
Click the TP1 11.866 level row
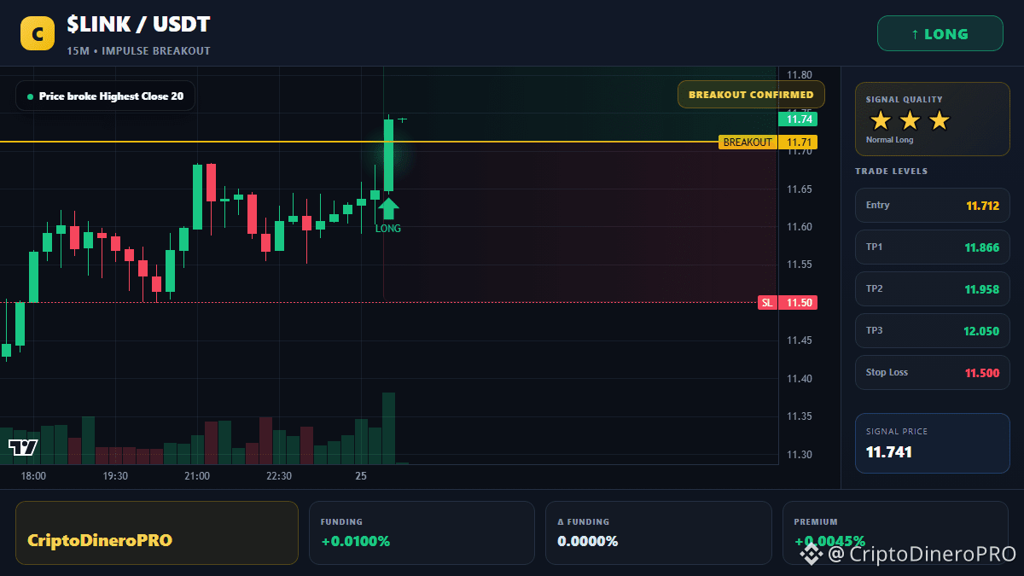point(933,247)
